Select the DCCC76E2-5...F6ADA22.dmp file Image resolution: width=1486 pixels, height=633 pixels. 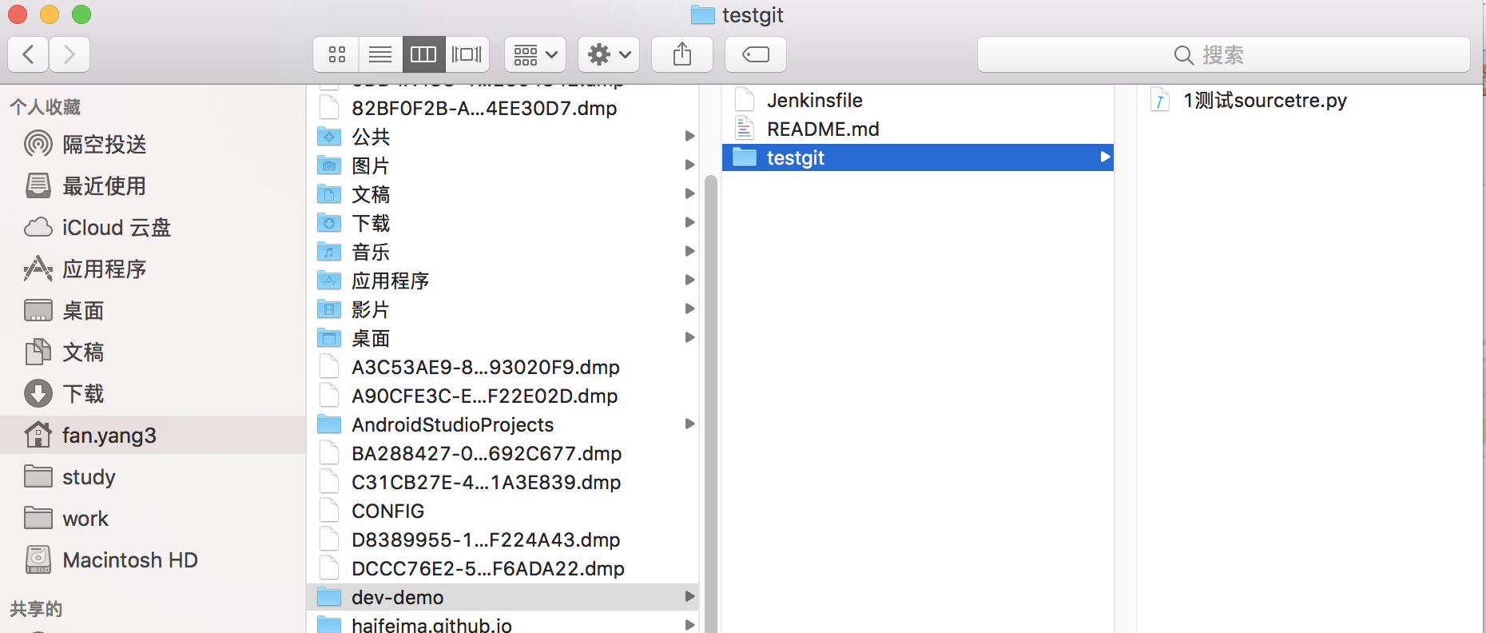click(503, 568)
